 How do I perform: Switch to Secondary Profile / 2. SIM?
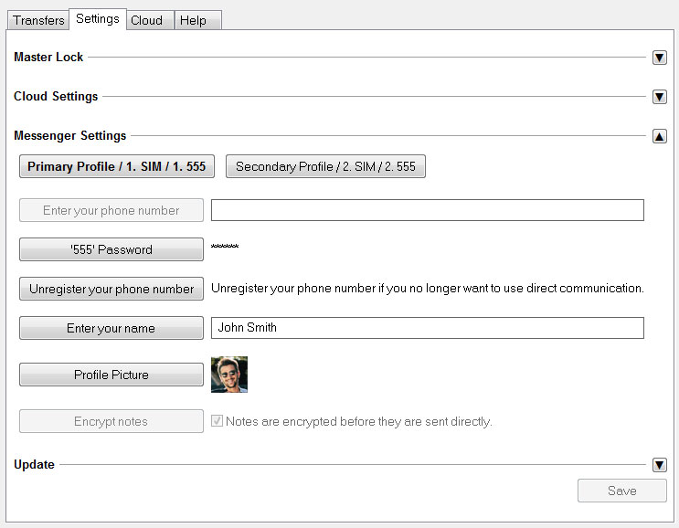coord(325,166)
